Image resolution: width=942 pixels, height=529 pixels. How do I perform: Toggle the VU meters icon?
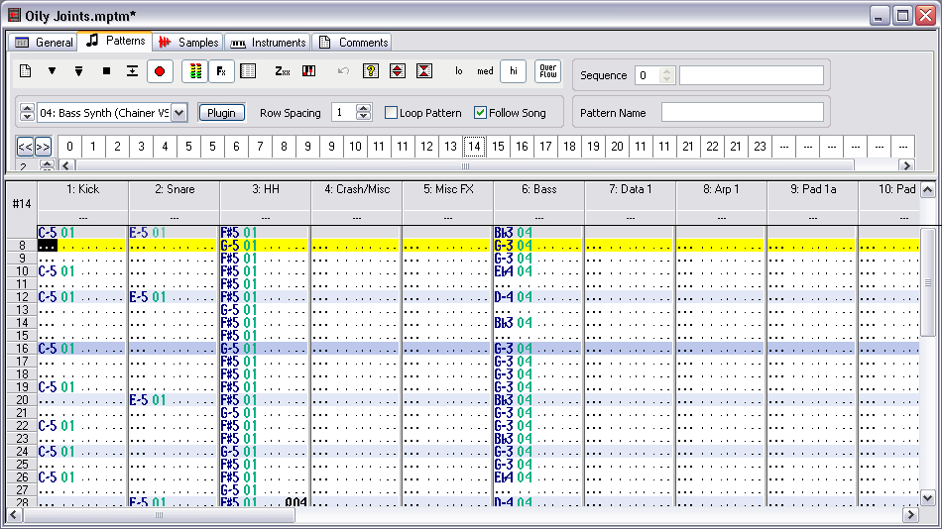point(195,71)
